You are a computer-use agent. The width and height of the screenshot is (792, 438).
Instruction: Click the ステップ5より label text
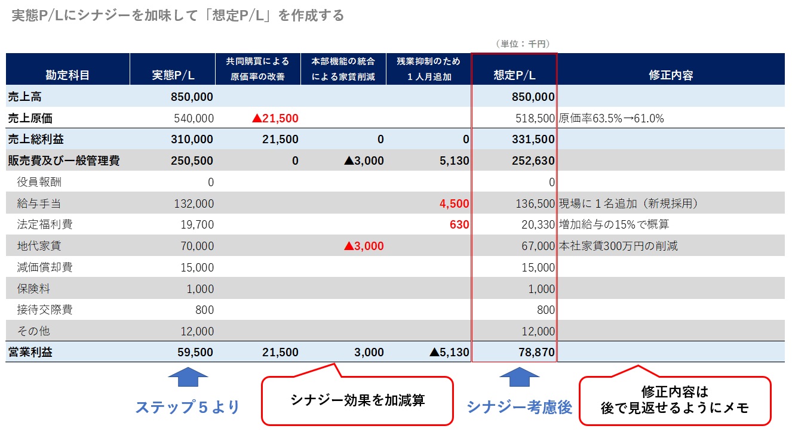click(x=187, y=407)
